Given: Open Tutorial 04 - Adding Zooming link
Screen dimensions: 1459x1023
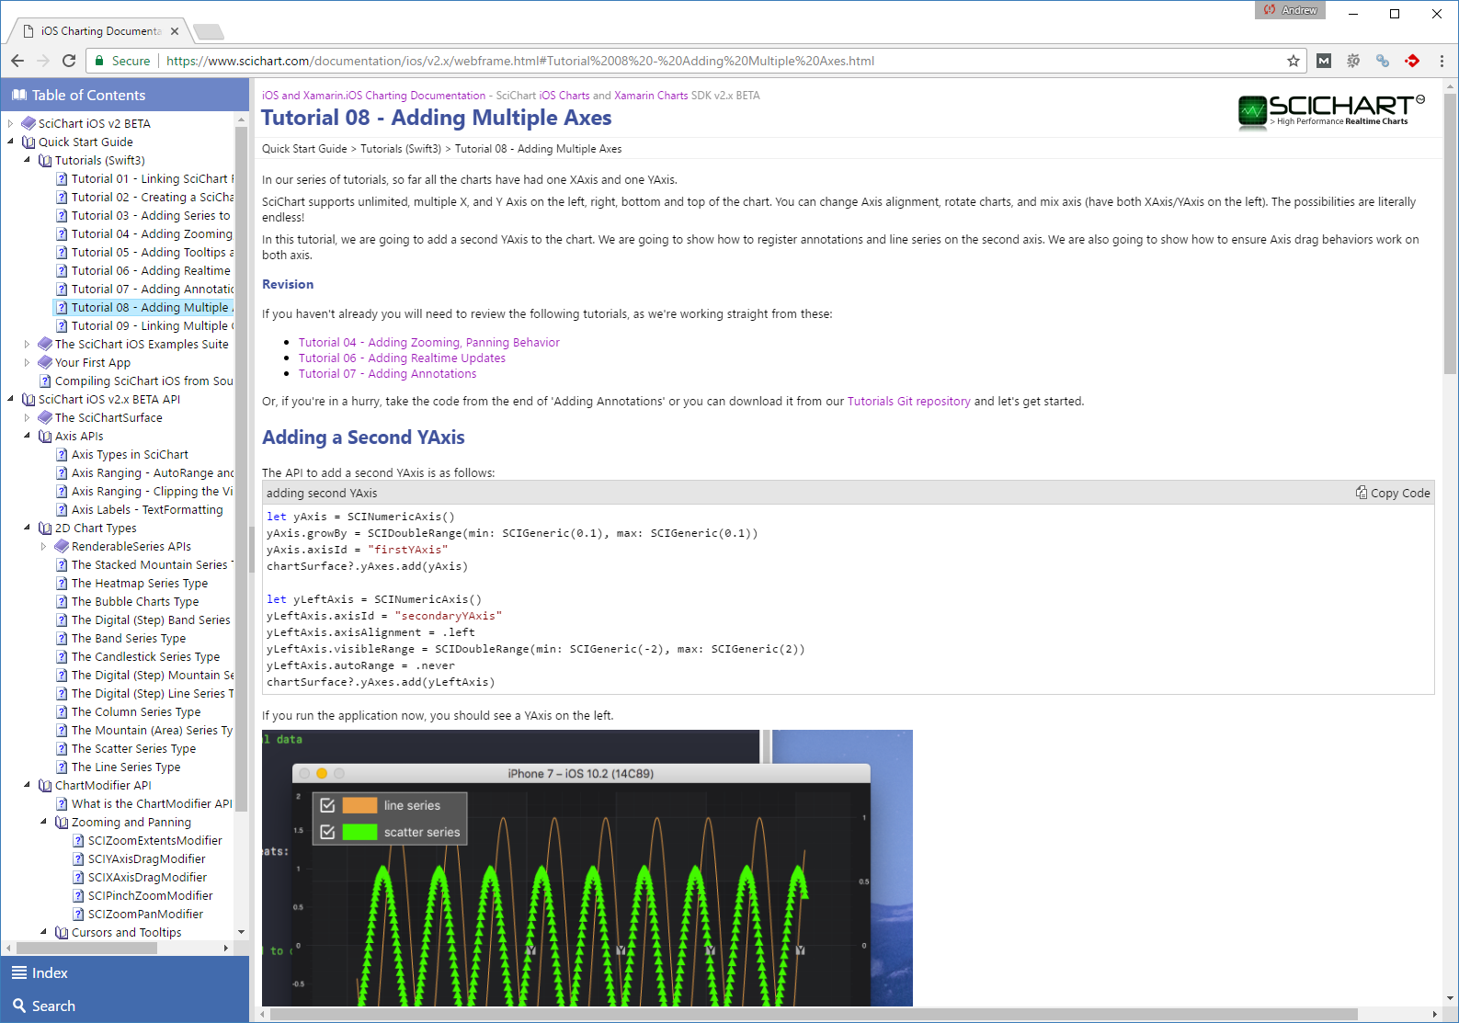Looking at the screenshot, I should tap(428, 342).
